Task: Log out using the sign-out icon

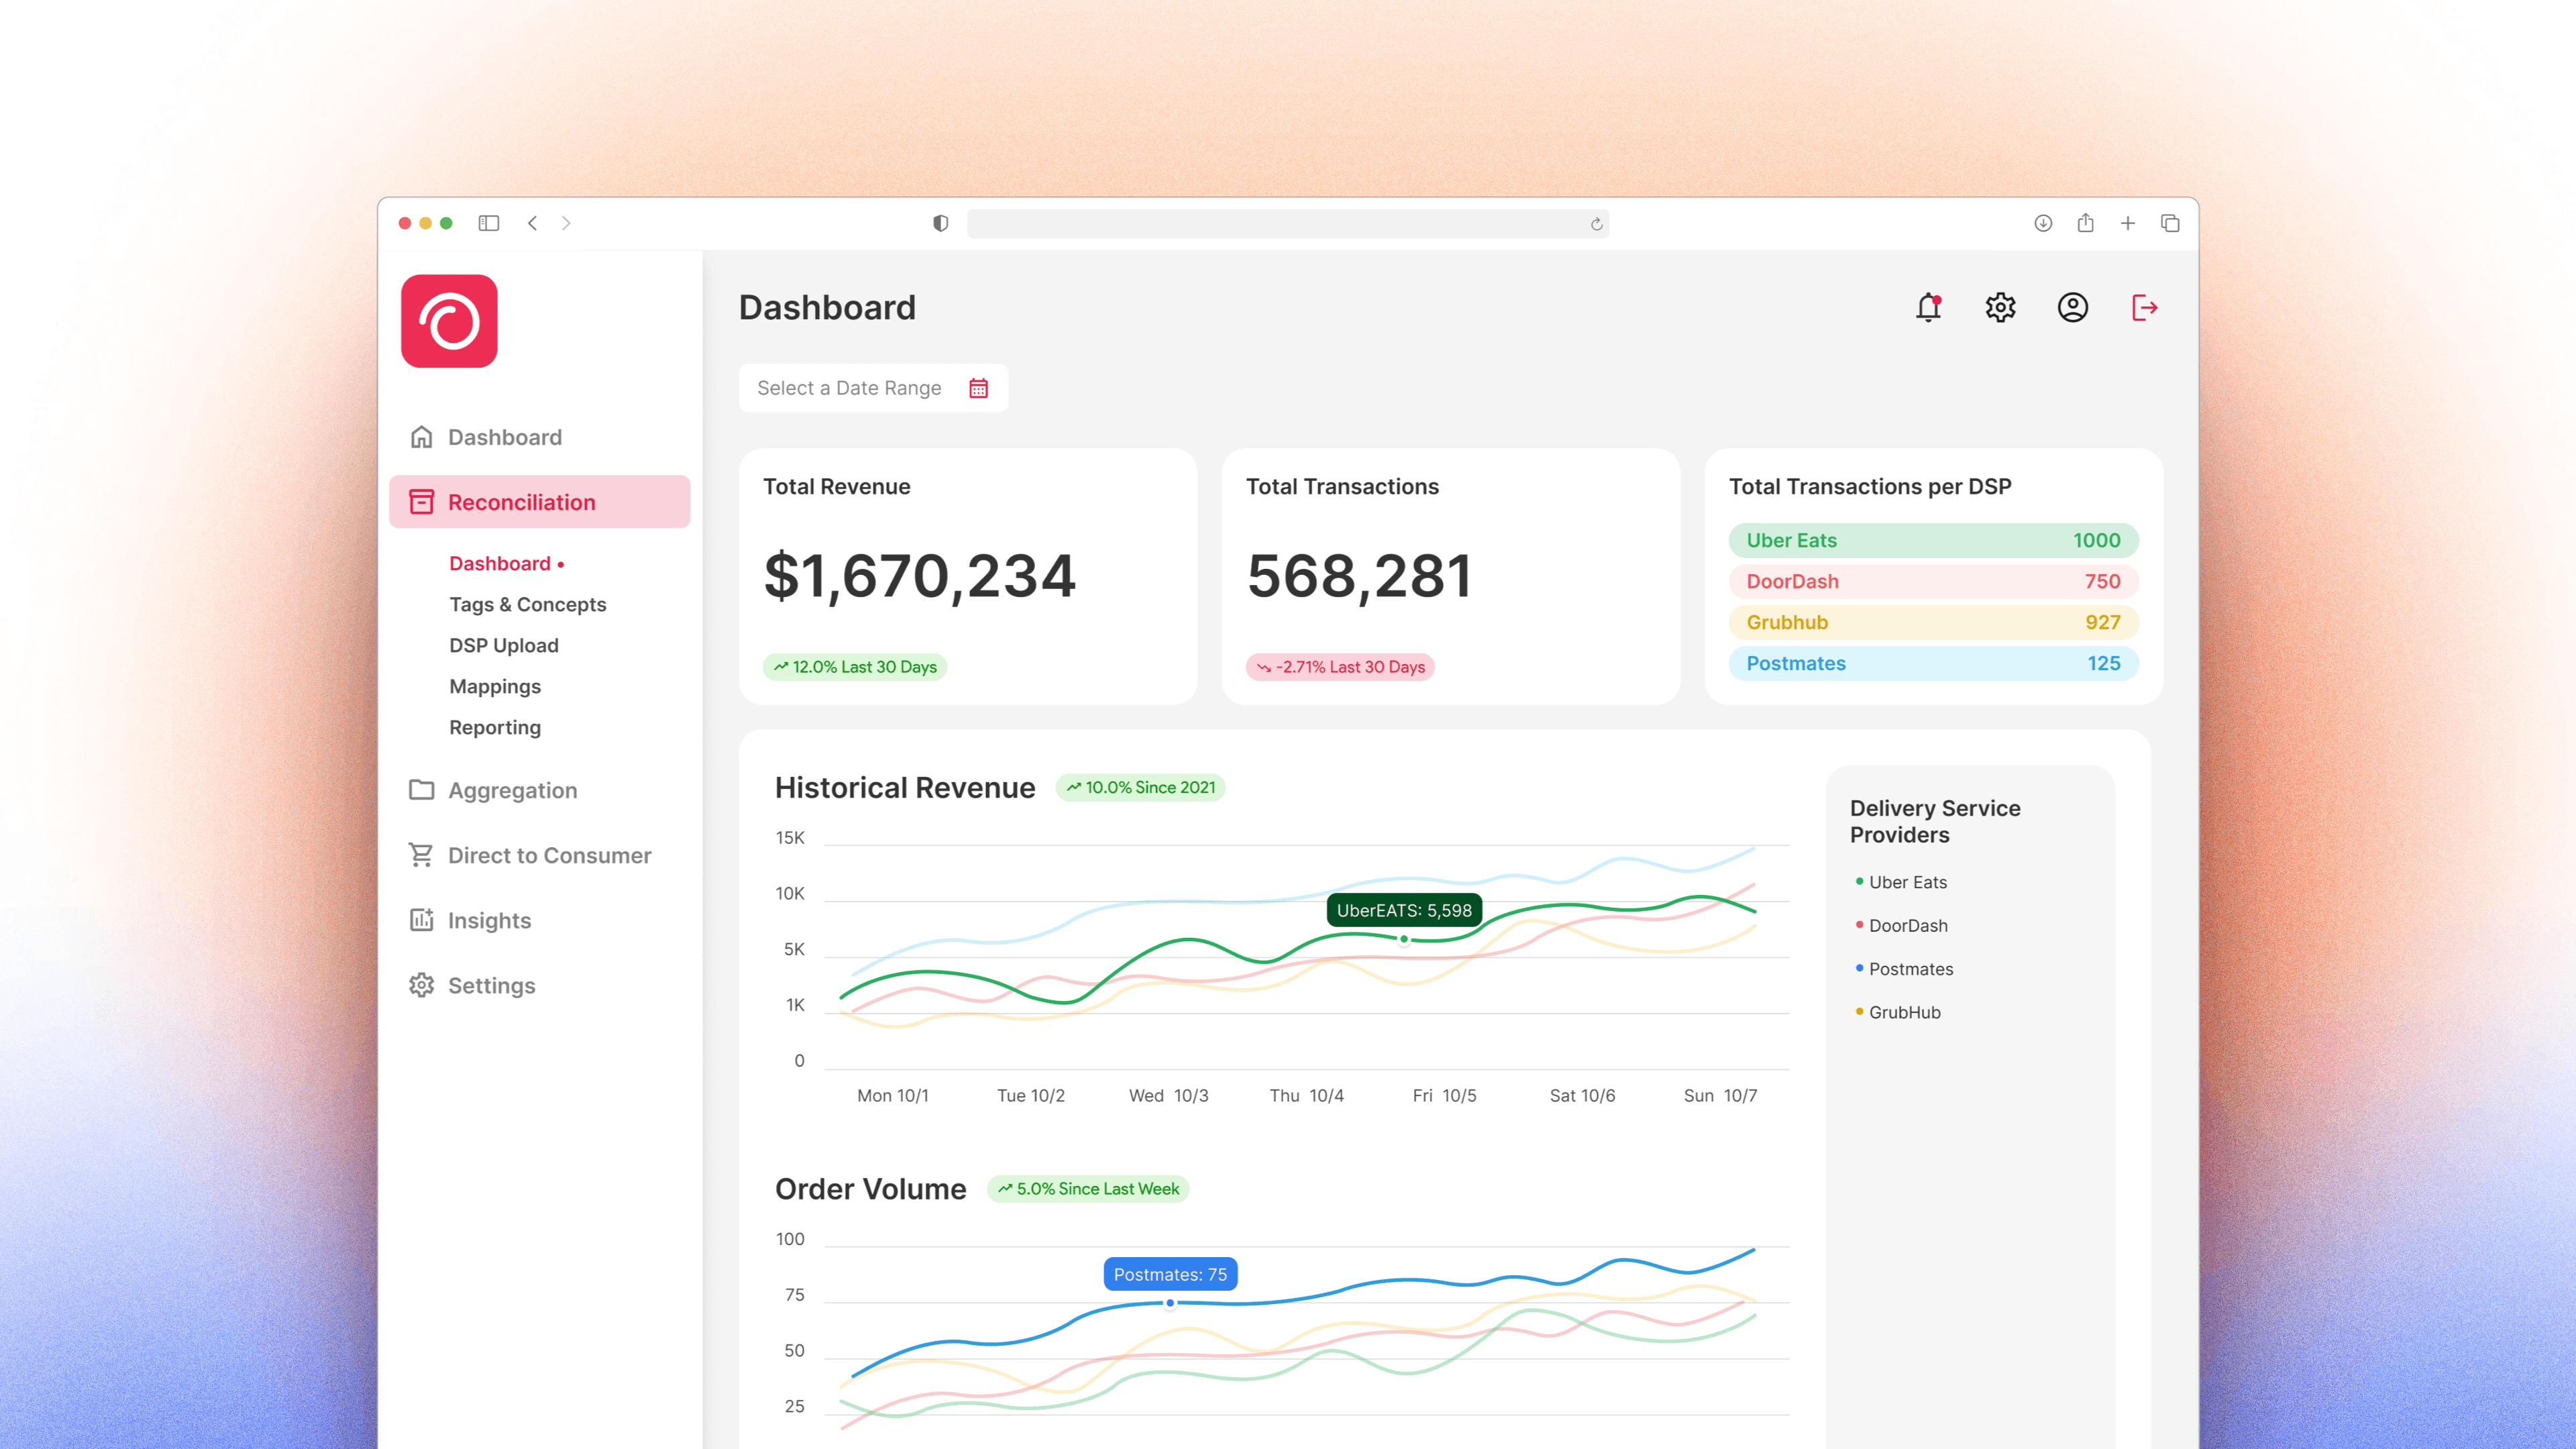Action: (x=2144, y=308)
